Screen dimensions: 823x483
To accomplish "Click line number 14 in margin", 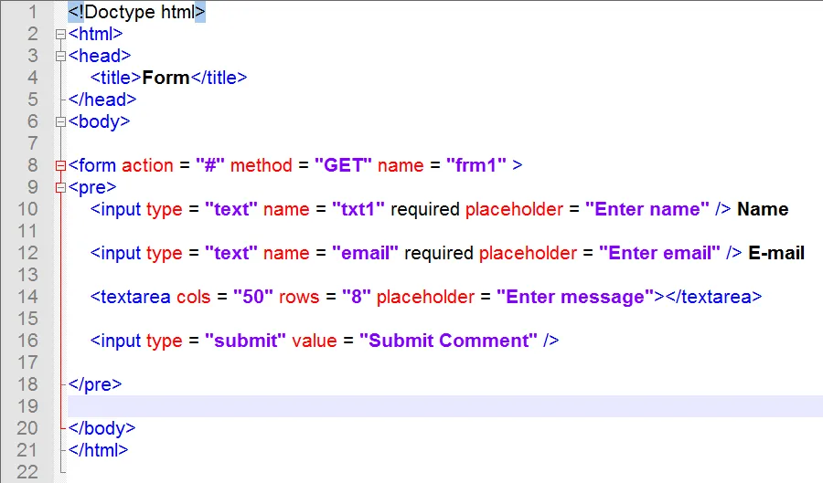I will click(x=27, y=297).
